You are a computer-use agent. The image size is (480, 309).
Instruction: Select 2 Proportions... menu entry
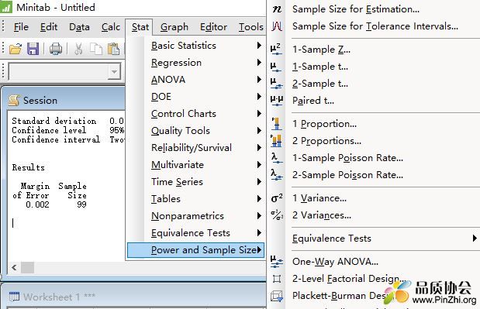(x=326, y=141)
